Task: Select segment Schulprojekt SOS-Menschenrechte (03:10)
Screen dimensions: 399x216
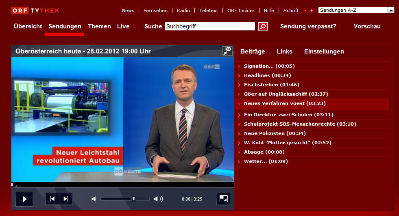Action: point(300,124)
